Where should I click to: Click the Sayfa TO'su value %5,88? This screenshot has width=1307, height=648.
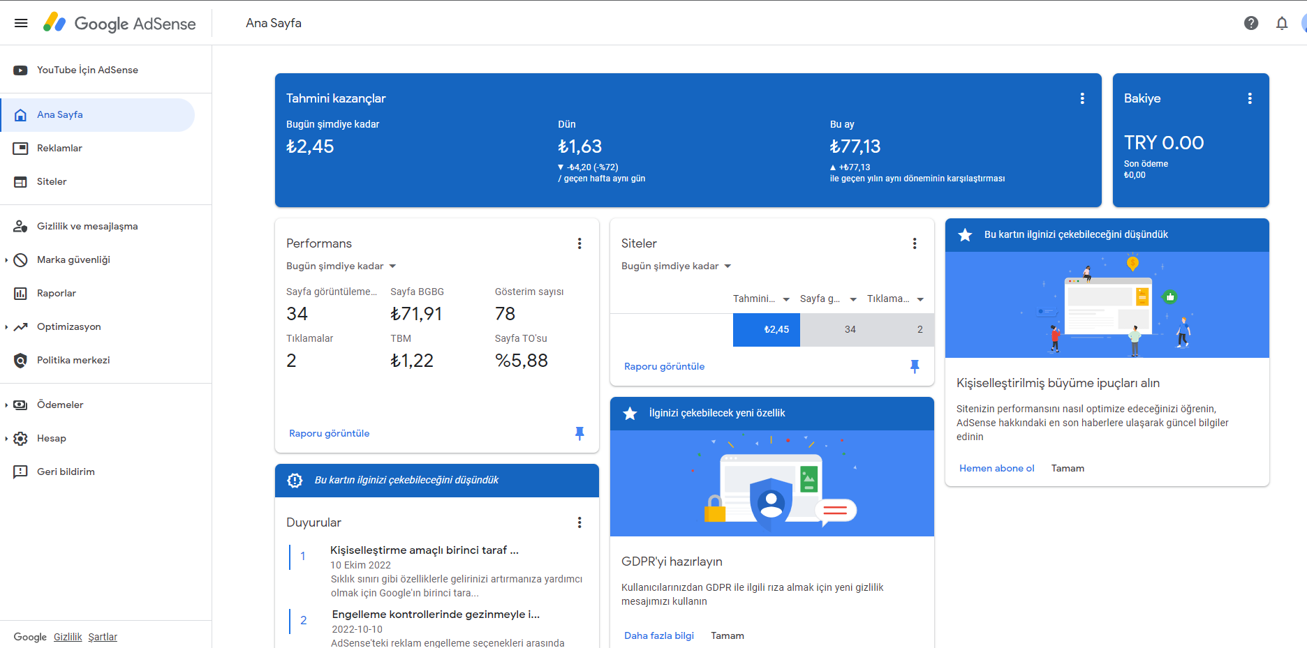522,361
